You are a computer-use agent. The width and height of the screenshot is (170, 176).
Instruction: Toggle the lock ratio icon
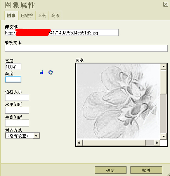point(42,72)
